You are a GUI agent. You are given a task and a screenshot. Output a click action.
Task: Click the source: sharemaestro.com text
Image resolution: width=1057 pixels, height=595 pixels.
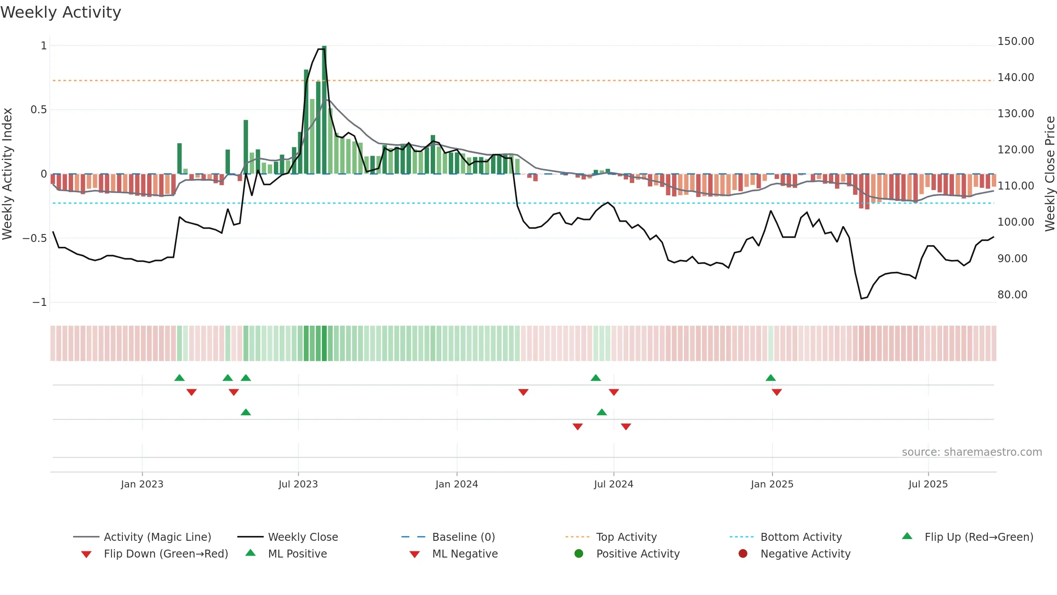coord(972,452)
